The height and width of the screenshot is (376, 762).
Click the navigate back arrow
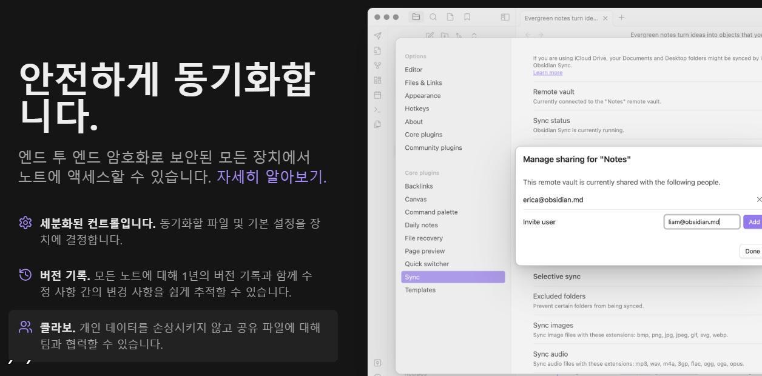[527, 35]
